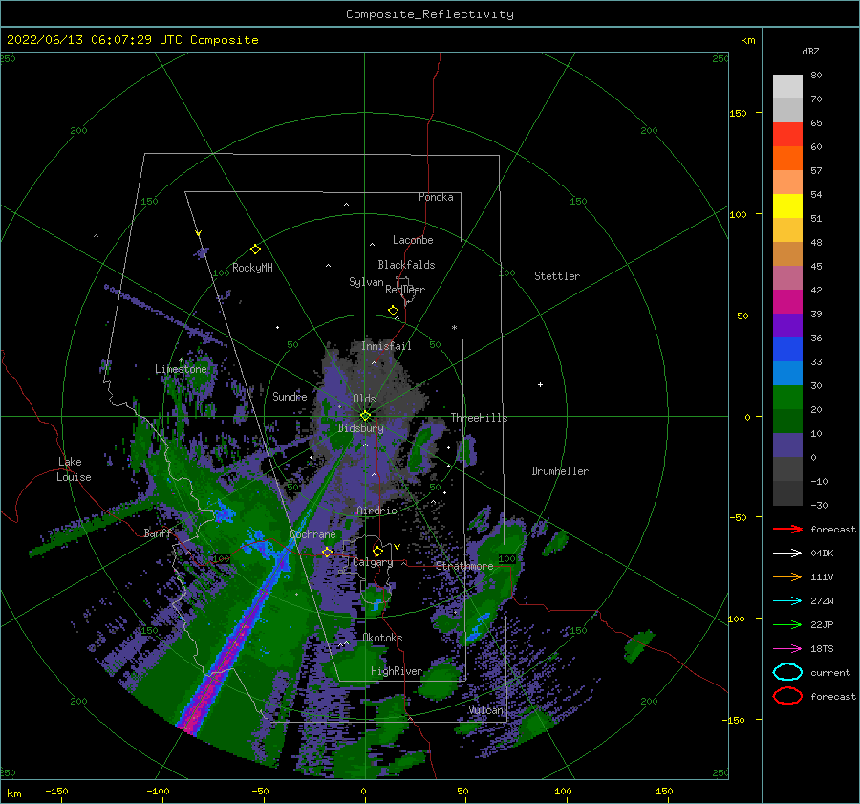The width and height of the screenshot is (860, 804).
Task: Click yellow diamond marker beside RockyMH
Action: click(255, 250)
